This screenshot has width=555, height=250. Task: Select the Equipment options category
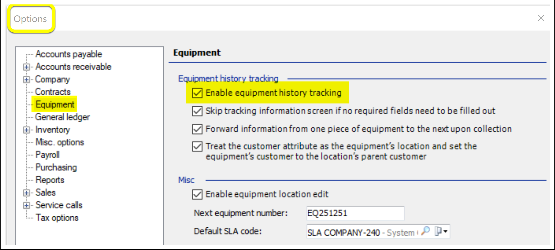coord(55,104)
